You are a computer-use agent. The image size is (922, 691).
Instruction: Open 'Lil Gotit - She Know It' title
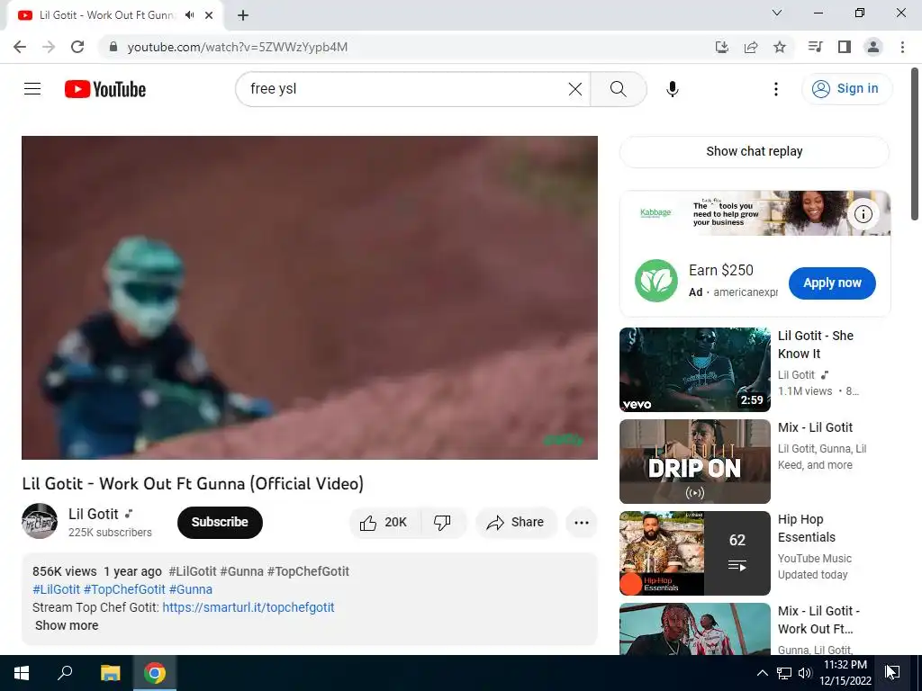pyautogui.click(x=815, y=345)
